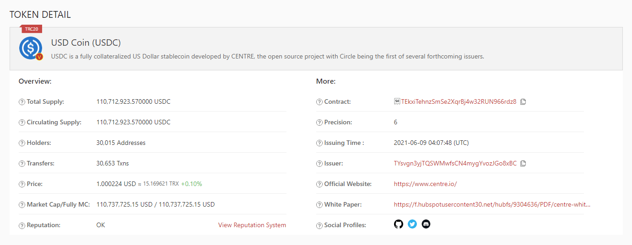Open help icon beside Issuer
The width and height of the screenshot is (632, 245).
tap(319, 164)
